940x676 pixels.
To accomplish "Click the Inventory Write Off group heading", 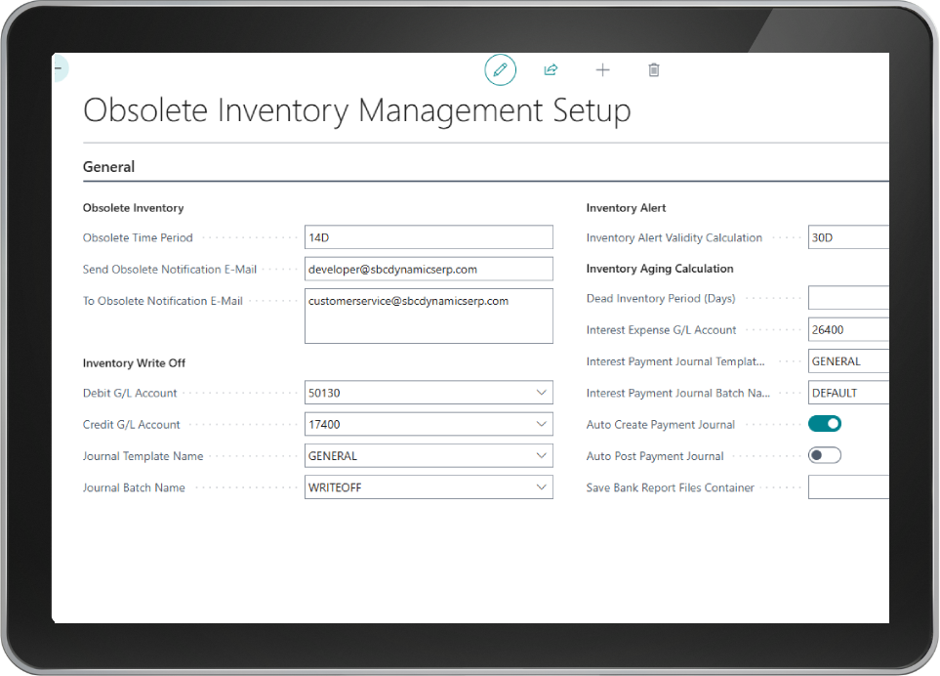I will pos(134,362).
